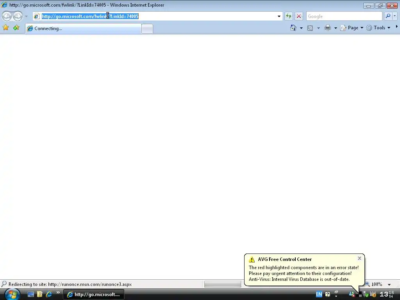Expand the Home button dropdown arrow
Viewport: 400px width, 300px height.
301,28
